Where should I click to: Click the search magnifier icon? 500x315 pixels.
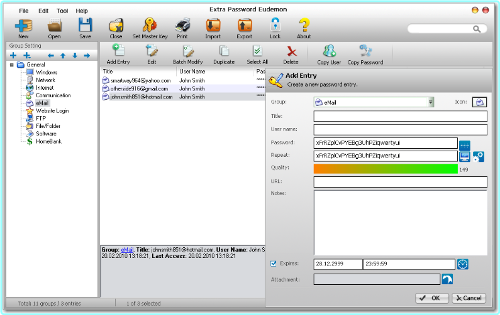click(x=476, y=29)
